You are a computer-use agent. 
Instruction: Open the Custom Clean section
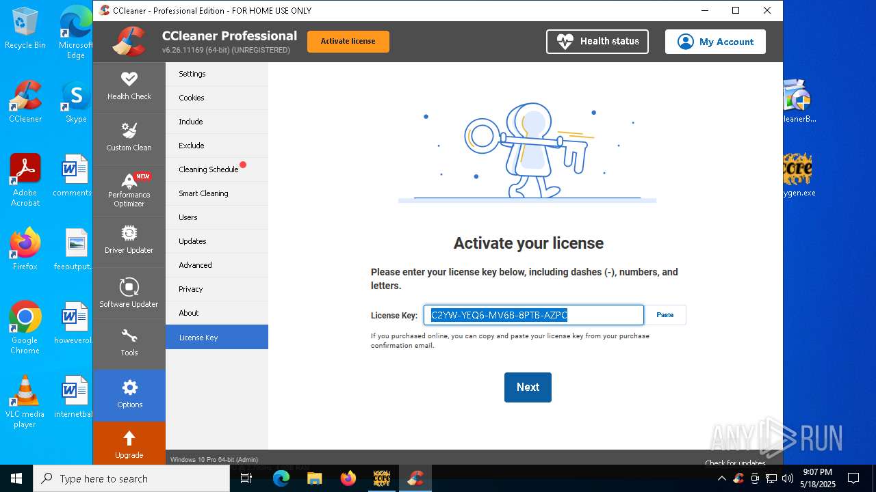point(129,139)
